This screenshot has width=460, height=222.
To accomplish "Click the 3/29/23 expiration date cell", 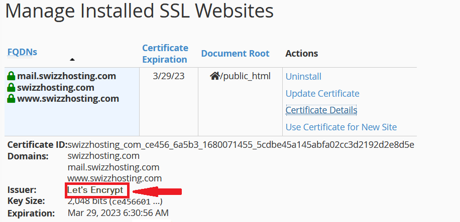I will [x=168, y=76].
